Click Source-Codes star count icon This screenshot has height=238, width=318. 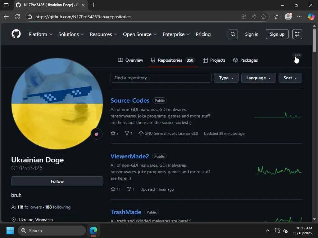click(113, 133)
